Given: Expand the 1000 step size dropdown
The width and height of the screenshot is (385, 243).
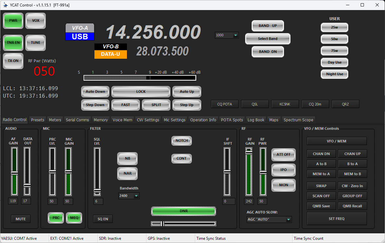Looking at the screenshot, I should click(x=227, y=35).
